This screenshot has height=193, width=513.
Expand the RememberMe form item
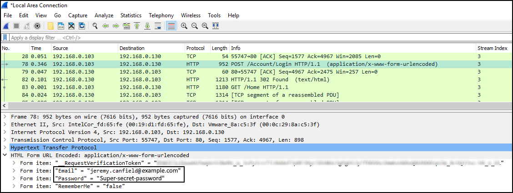(x=14, y=186)
